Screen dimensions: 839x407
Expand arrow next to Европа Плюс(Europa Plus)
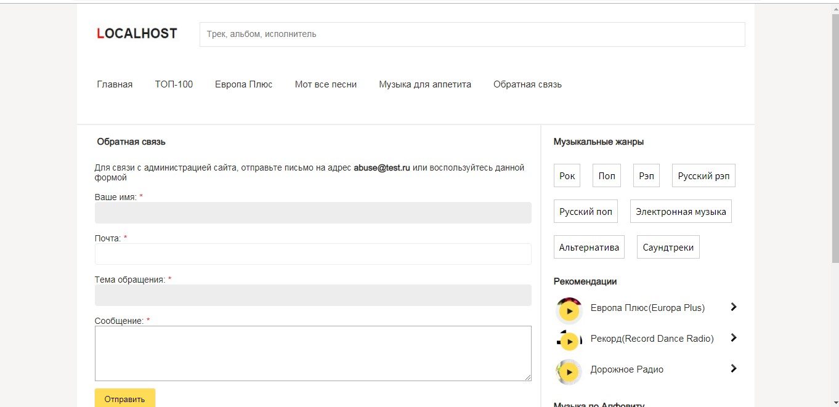(733, 307)
